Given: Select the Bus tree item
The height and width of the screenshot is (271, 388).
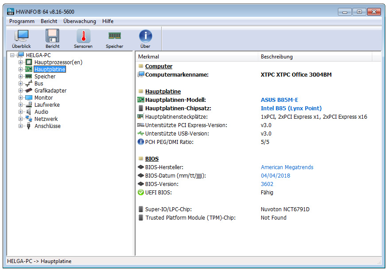Looking at the screenshot, I should tap(39, 84).
